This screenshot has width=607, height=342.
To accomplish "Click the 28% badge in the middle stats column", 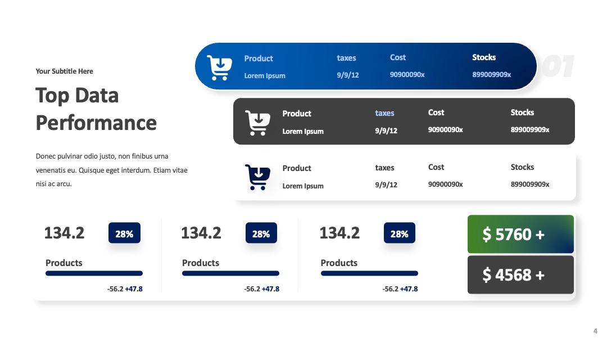I will (x=261, y=233).
